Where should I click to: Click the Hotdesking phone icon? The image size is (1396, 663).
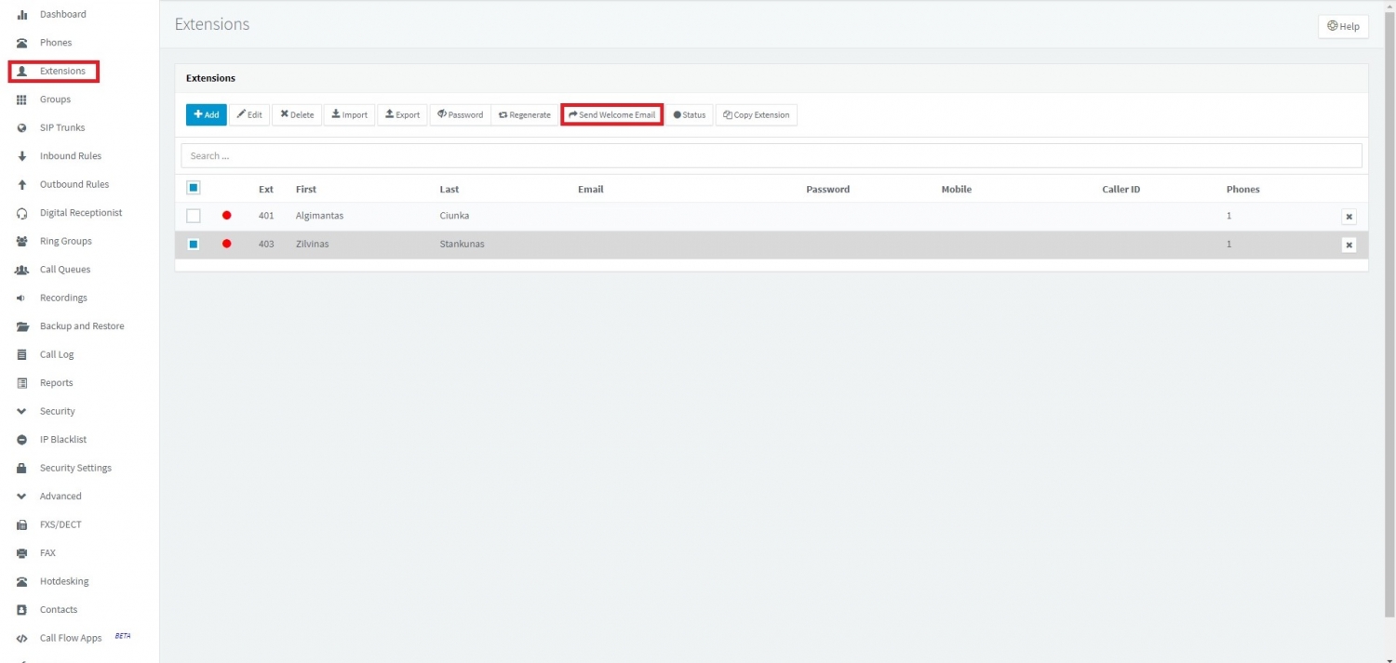tap(21, 581)
